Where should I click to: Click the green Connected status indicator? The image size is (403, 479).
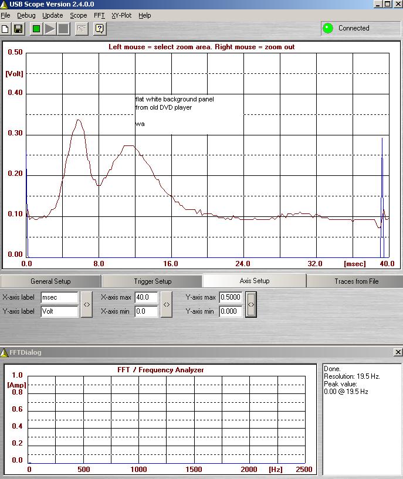328,28
